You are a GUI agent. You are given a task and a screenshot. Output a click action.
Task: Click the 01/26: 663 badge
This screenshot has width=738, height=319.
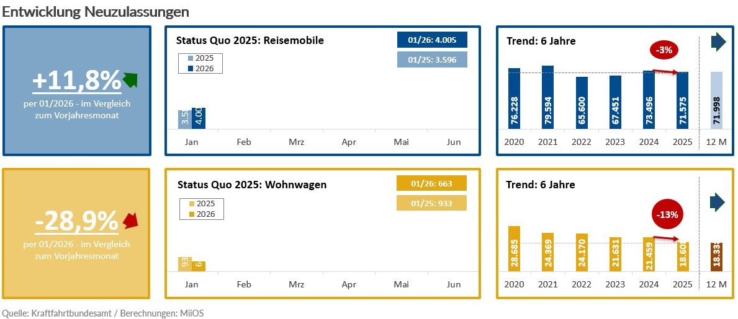coord(431,183)
